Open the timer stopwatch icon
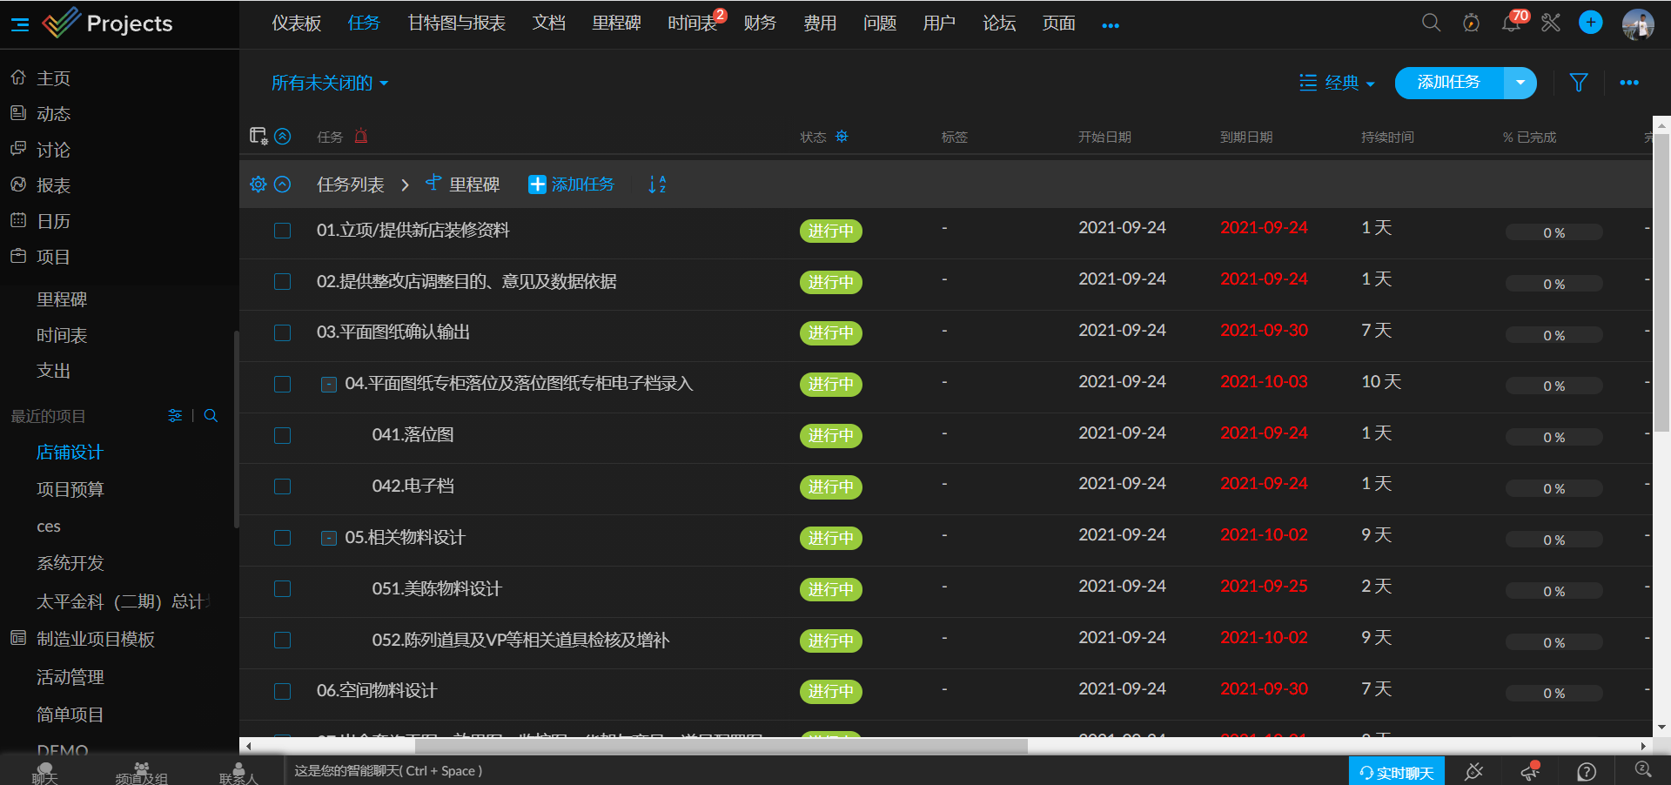The height and width of the screenshot is (785, 1671). coord(1471,23)
